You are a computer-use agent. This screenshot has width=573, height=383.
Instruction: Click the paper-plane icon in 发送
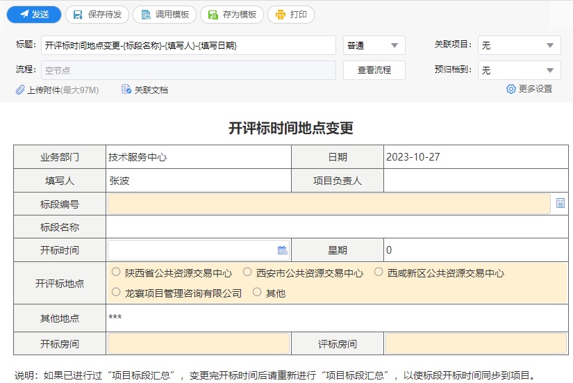tap(24, 15)
